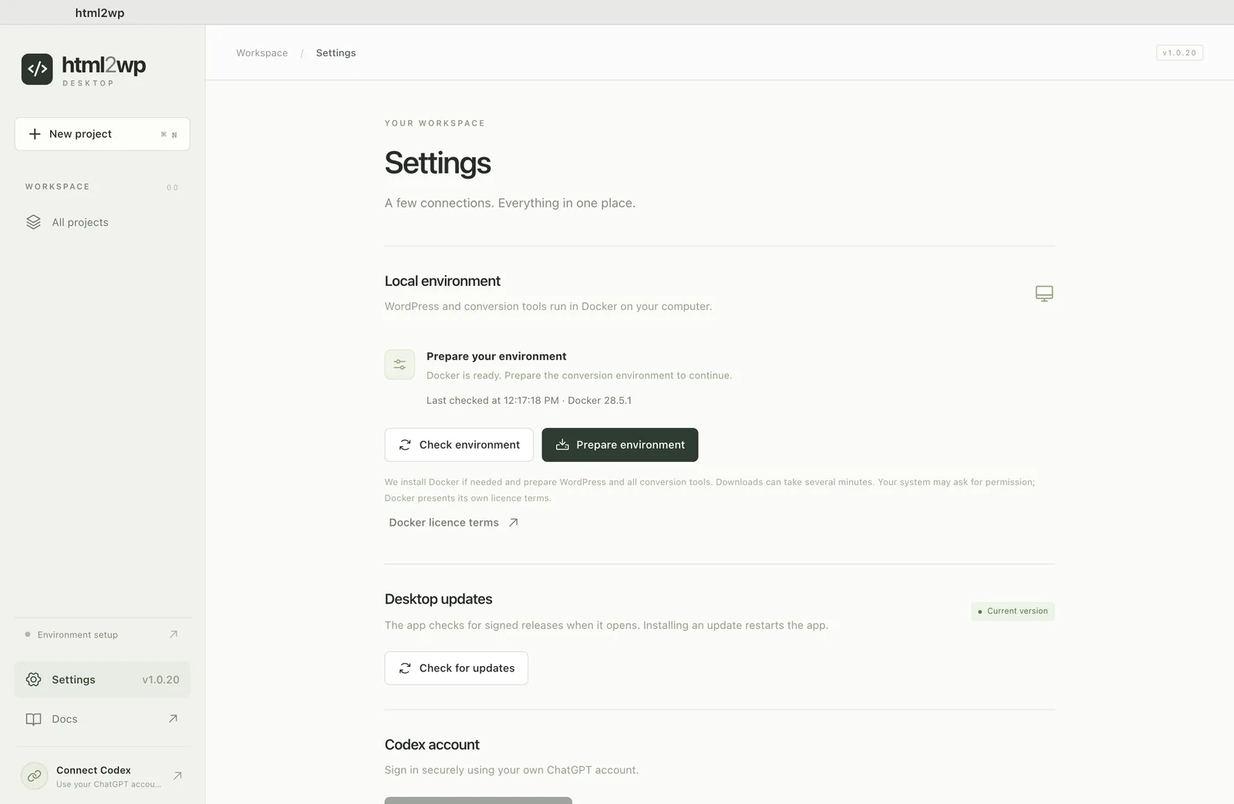
Task: Open the Docker licence terms link
Action: pos(453,523)
